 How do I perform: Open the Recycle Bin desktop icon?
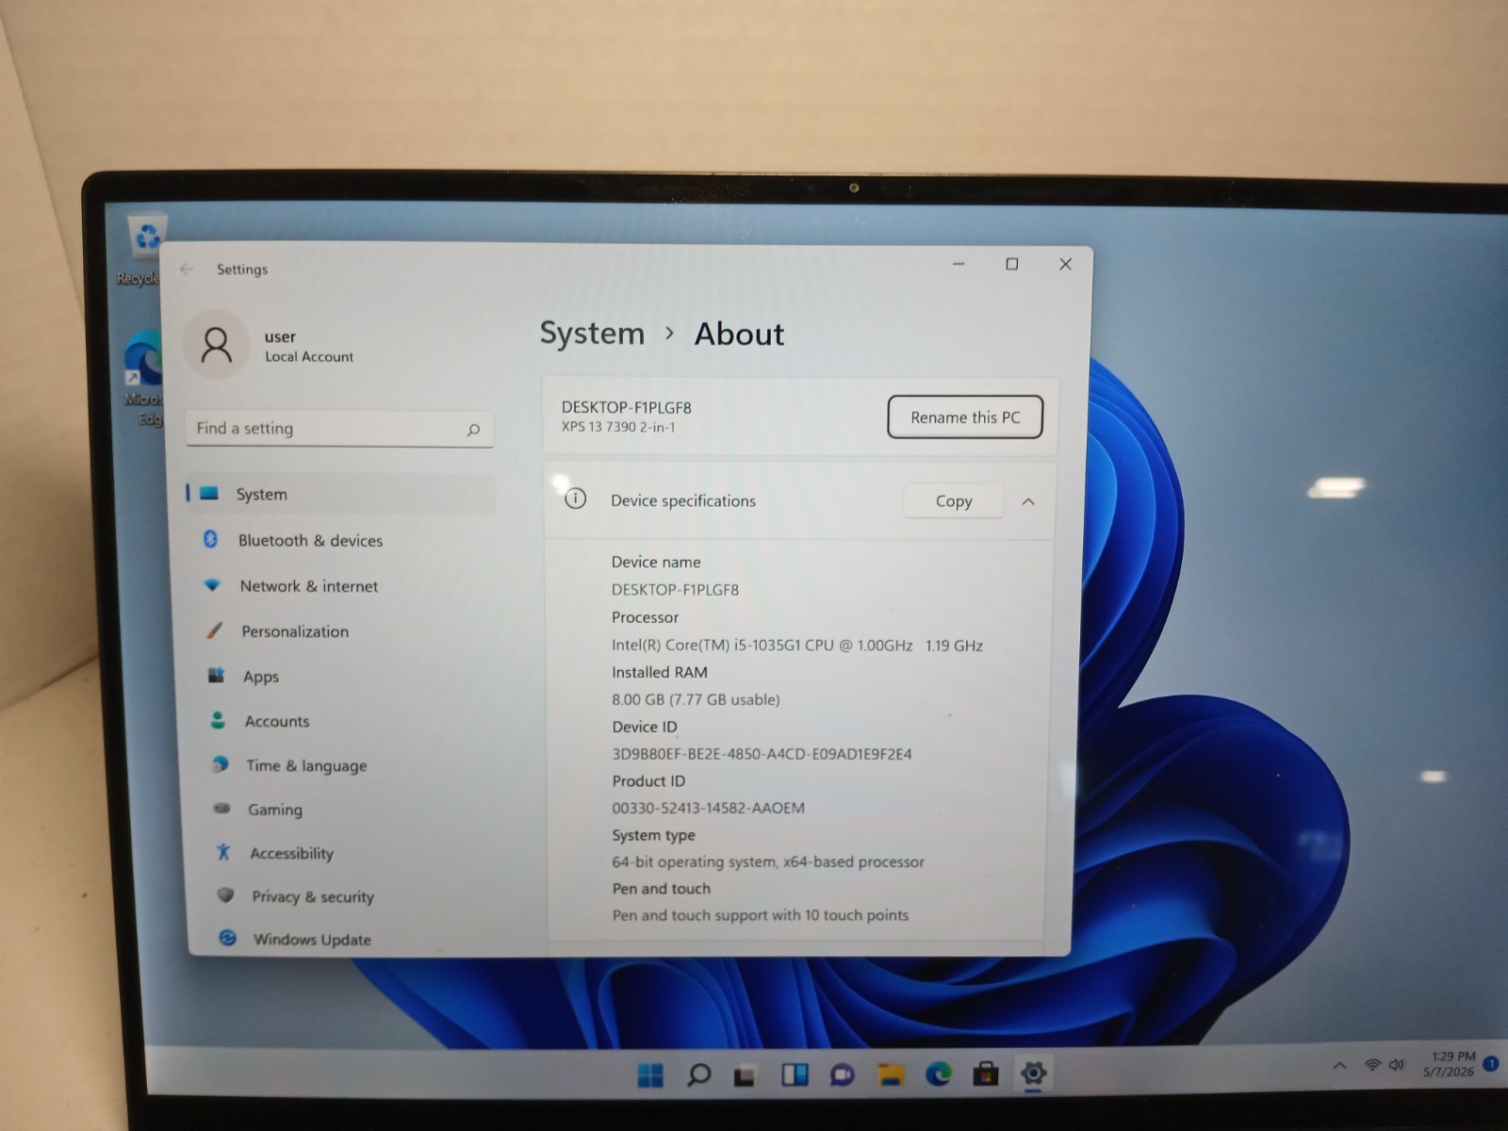click(147, 251)
